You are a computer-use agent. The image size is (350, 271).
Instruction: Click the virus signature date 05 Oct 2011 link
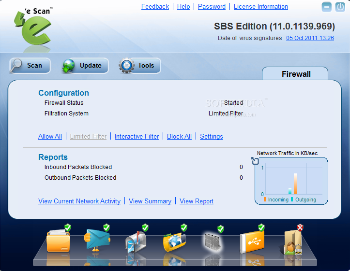tap(310, 38)
